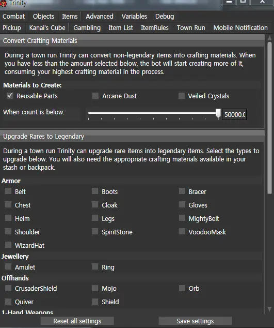Enable the Cloak checkbox
Image resolution: width=274 pixels, height=328 pixels.
[x=95, y=204]
